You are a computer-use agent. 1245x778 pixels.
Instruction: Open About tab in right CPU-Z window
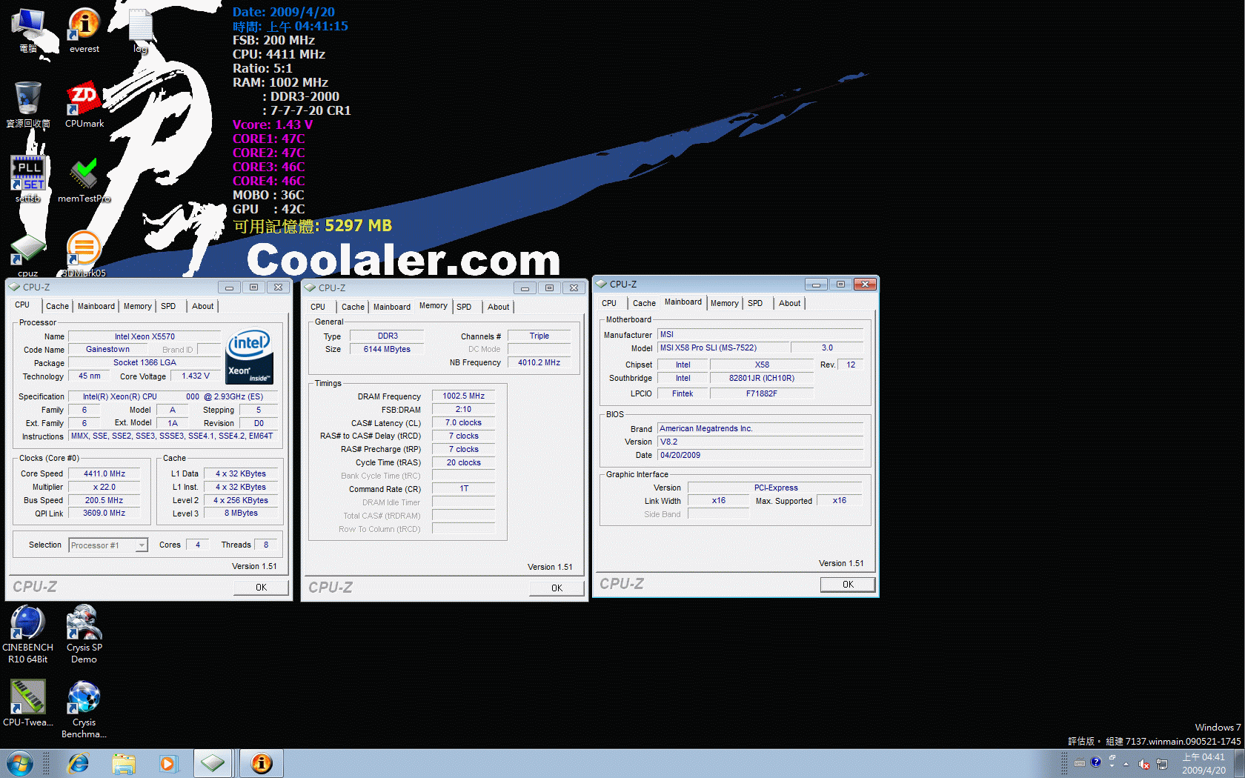click(789, 303)
